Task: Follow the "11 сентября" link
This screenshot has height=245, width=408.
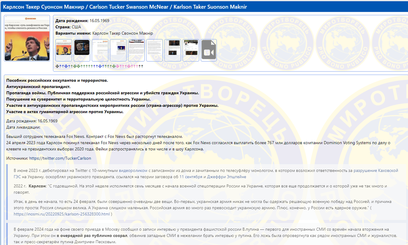Action: click(190, 177)
